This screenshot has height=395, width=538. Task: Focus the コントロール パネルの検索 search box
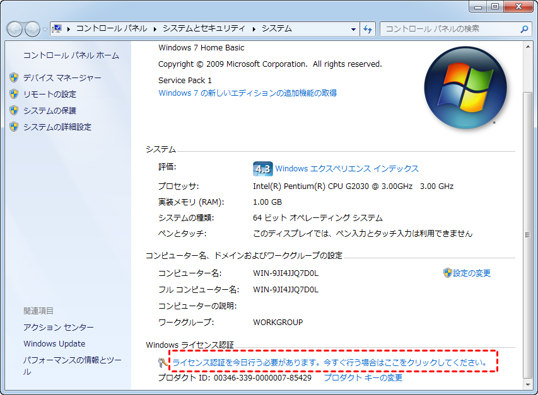(x=450, y=29)
